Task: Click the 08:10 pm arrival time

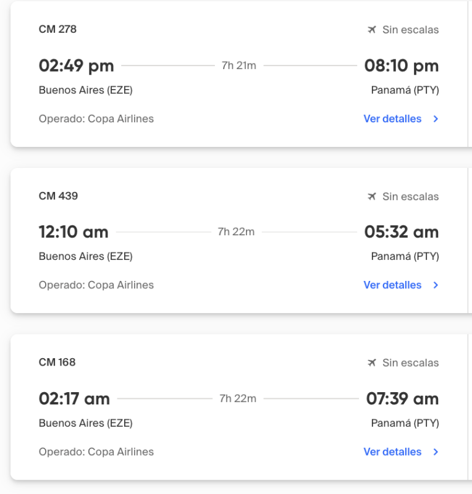Action: [401, 65]
